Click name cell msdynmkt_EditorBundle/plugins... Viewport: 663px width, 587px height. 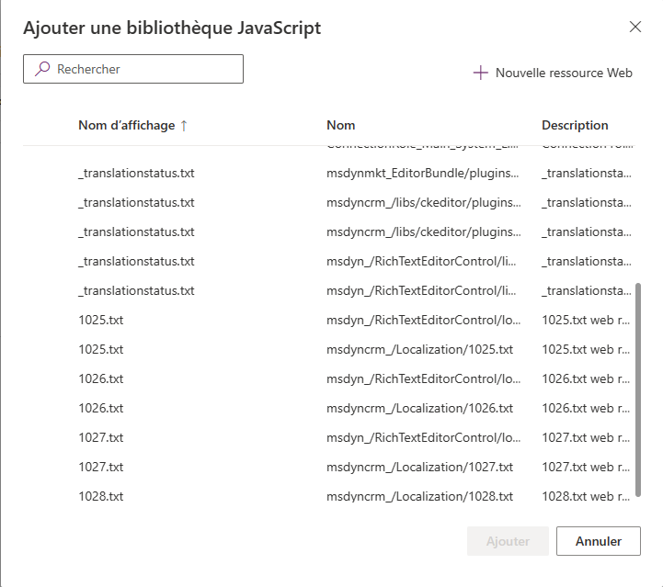422,173
